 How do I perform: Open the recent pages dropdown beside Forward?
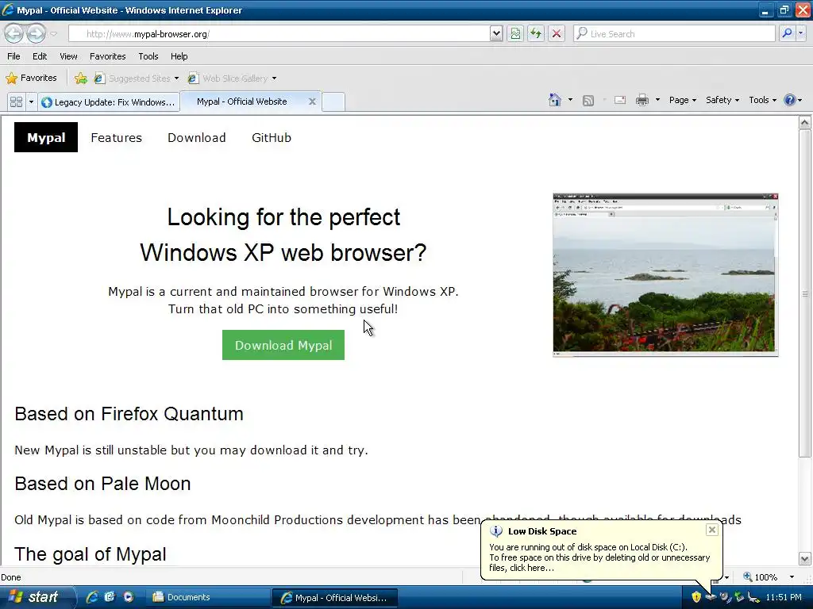coord(53,34)
